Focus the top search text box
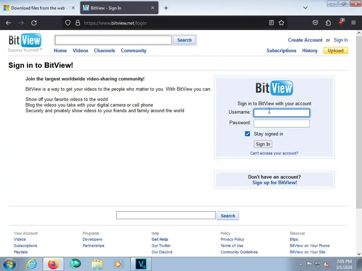The height and width of the screenshot is (271, 362). tap(113, 40)
